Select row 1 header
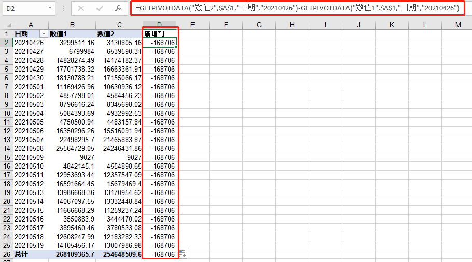 coord(7,34)
